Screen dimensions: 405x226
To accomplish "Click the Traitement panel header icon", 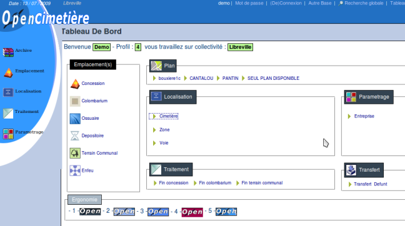I will tap(156, 170).
